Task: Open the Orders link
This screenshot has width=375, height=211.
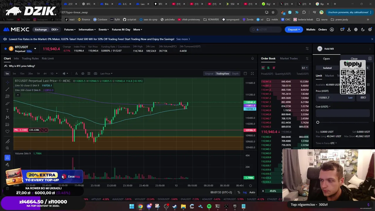Action: click(x=323, y=30)
